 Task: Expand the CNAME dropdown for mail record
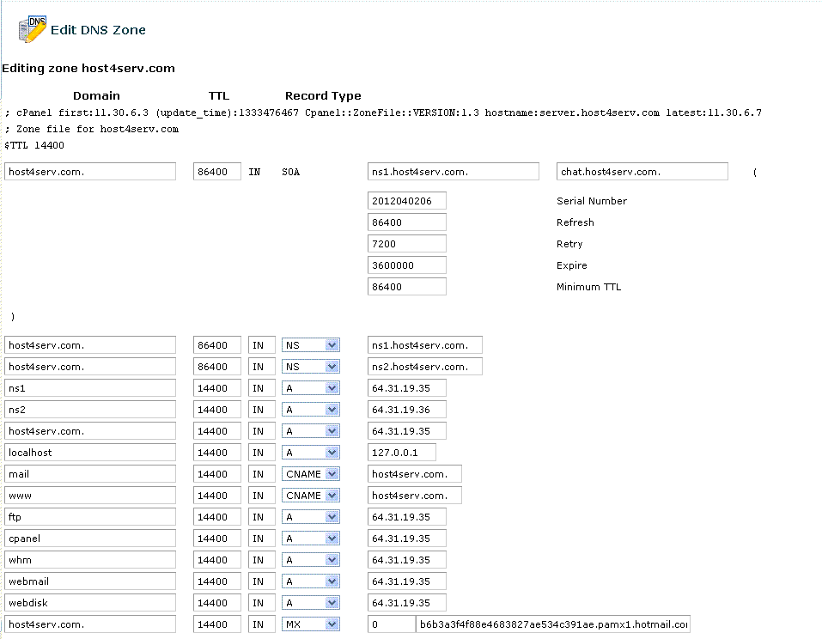click(310, 474)
